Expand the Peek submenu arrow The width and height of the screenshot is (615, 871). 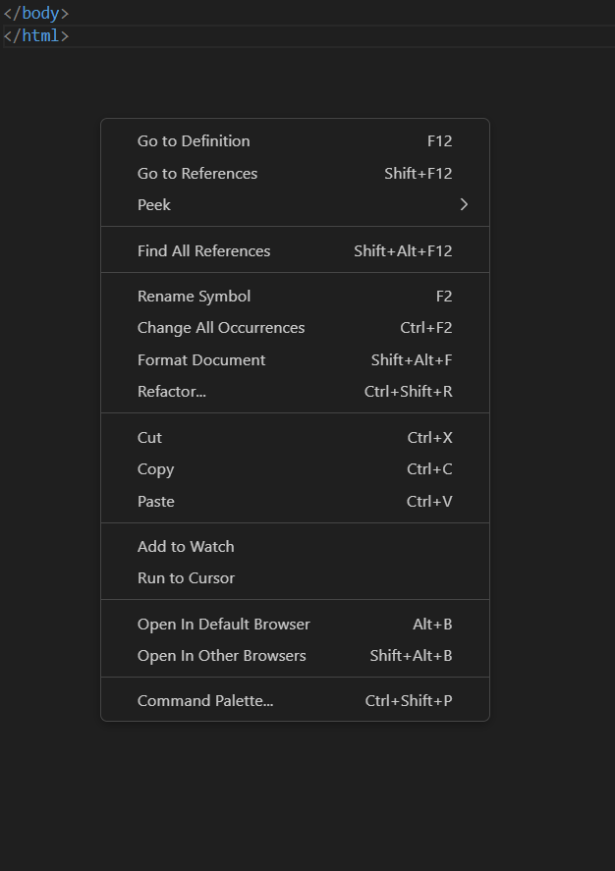[x=464, y=205]
